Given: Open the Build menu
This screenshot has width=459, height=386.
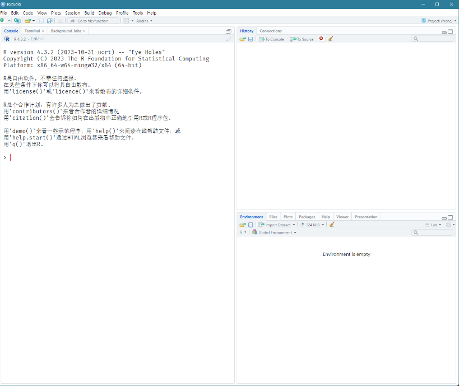Looking at the screenshot, I should click(x=89, y=13).
